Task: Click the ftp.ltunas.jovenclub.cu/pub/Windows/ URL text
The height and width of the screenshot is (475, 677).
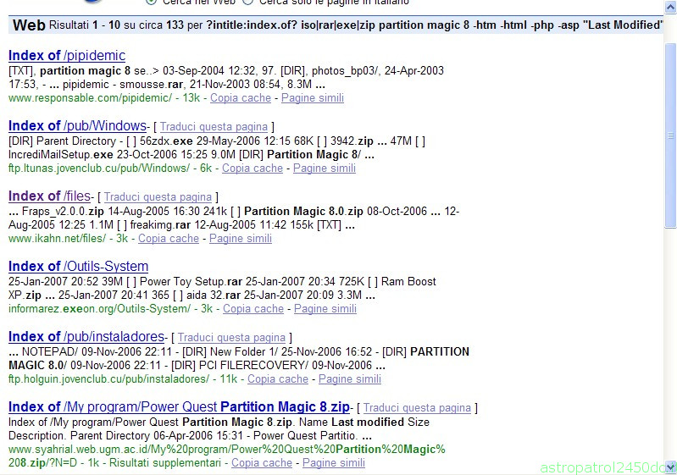Action: tap(99, 168)
